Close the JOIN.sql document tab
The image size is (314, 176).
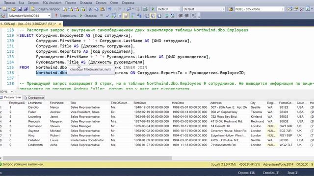[x=60, y=24]
